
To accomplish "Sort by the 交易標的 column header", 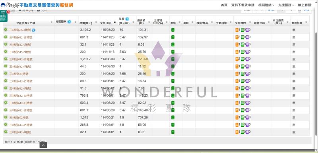I will coord(240,23).
